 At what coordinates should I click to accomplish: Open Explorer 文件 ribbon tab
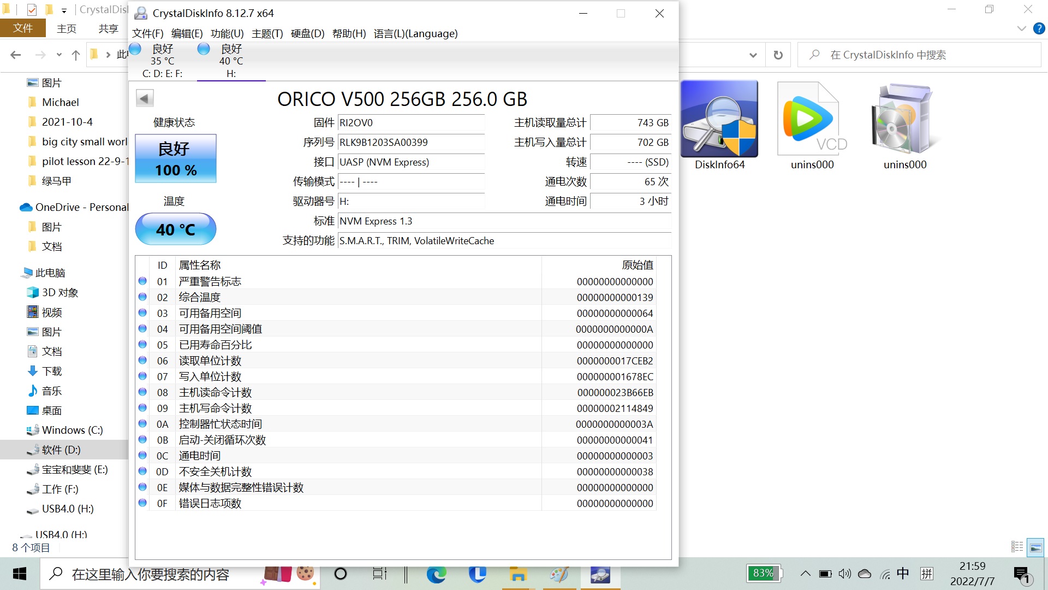(23, 28)
